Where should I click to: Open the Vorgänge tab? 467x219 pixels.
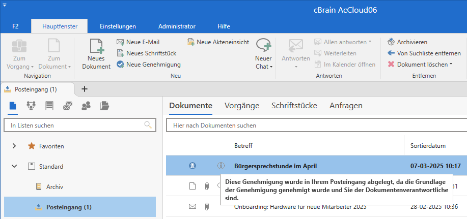(242, 106)
